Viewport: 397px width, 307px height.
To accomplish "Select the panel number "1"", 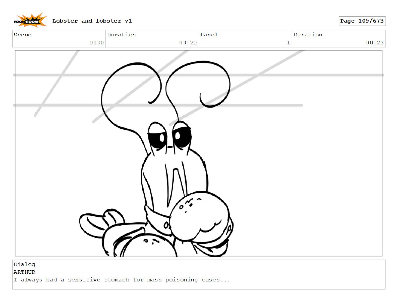I will tap(289, 42).
